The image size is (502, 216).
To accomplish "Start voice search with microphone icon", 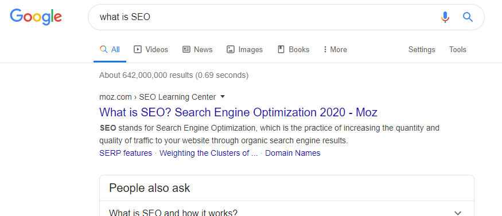I will [x=445, y=17].
